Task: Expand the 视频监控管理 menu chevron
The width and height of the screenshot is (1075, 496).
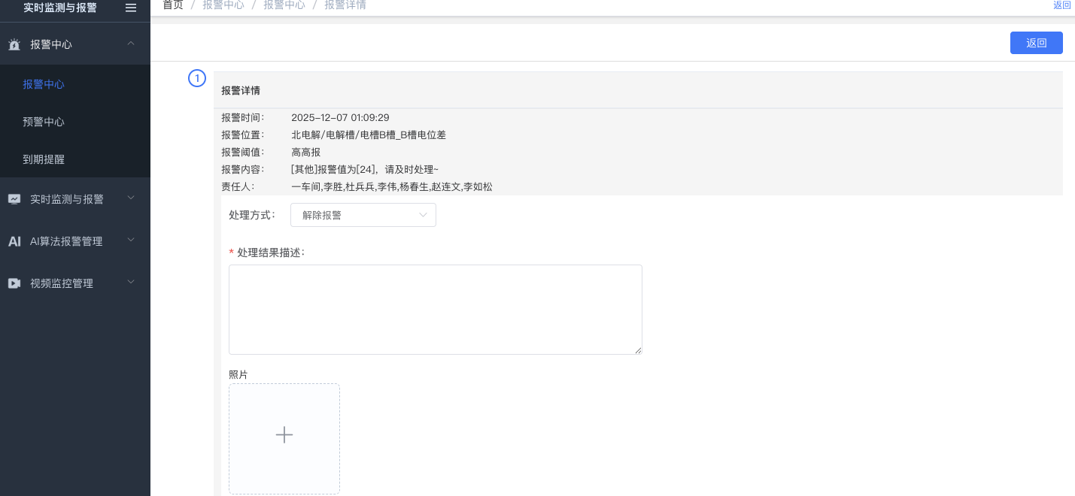Action: click(131, 283)
